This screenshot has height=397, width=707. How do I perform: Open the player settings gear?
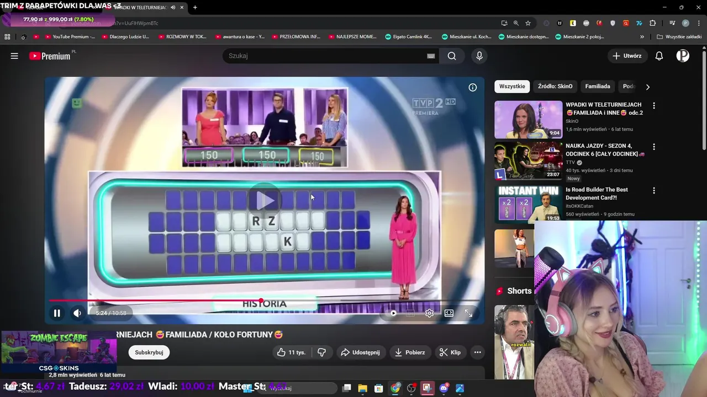click(x=429, y=313)
